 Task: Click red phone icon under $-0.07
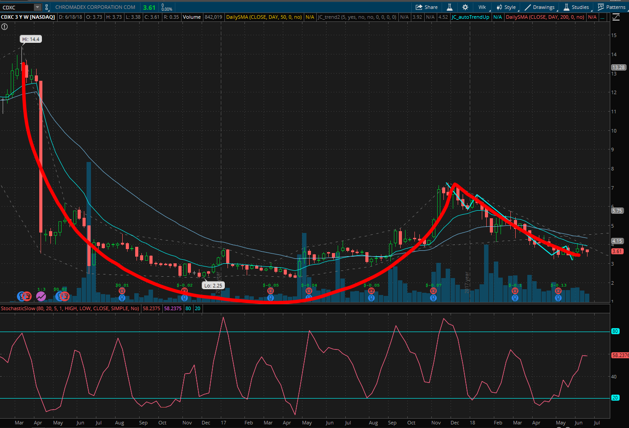click(433, 291)
